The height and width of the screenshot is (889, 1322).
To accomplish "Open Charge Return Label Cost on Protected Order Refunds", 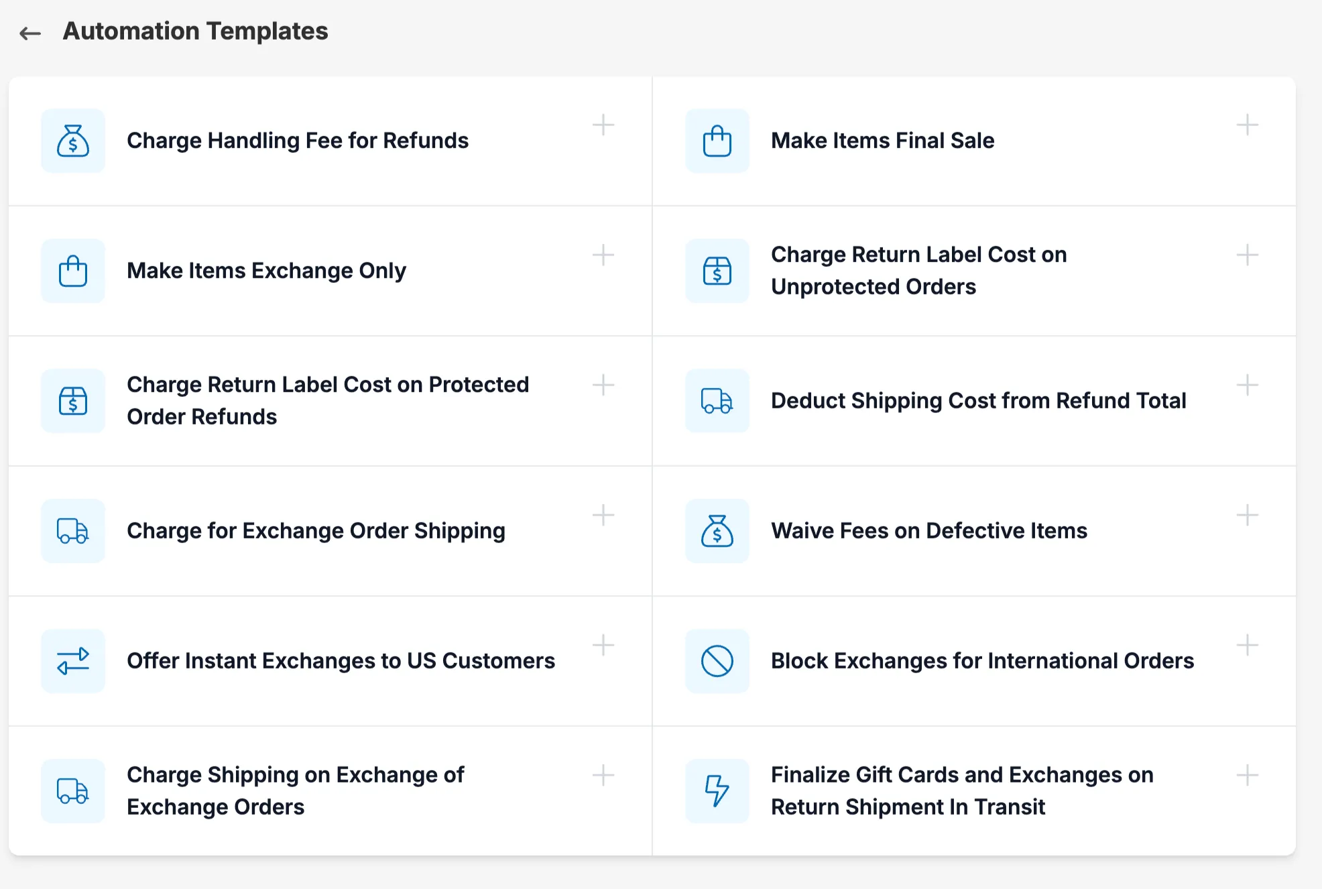I will (328, 400).
